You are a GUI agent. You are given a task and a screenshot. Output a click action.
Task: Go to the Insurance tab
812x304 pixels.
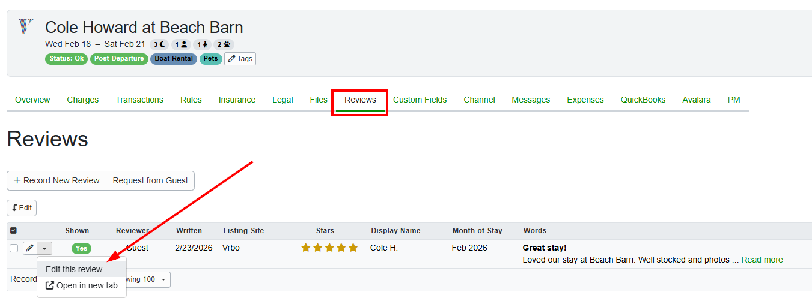click(237, 100)
